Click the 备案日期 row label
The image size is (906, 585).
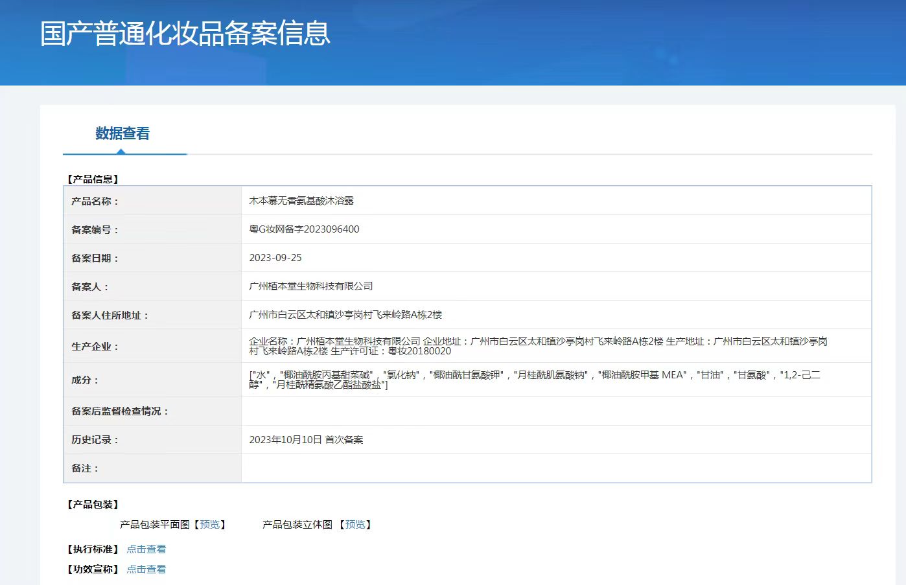tap(95, 258)
